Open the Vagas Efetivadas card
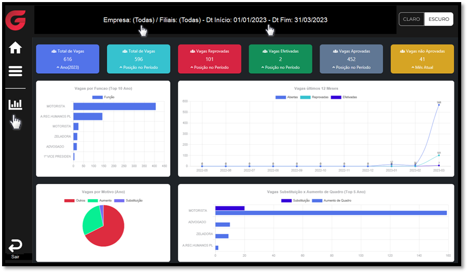This screenshot has width=468, height=273. 281,59
